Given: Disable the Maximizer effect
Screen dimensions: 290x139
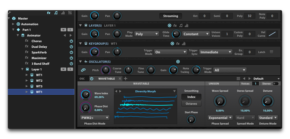Looking at the screenshot, I should click(x=71, y=58).
